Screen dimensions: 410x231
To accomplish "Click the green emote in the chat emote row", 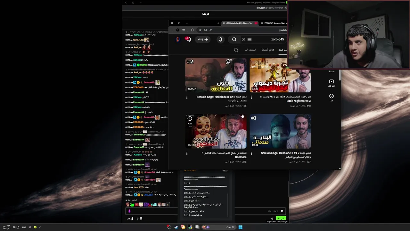I will click(132, 205).
